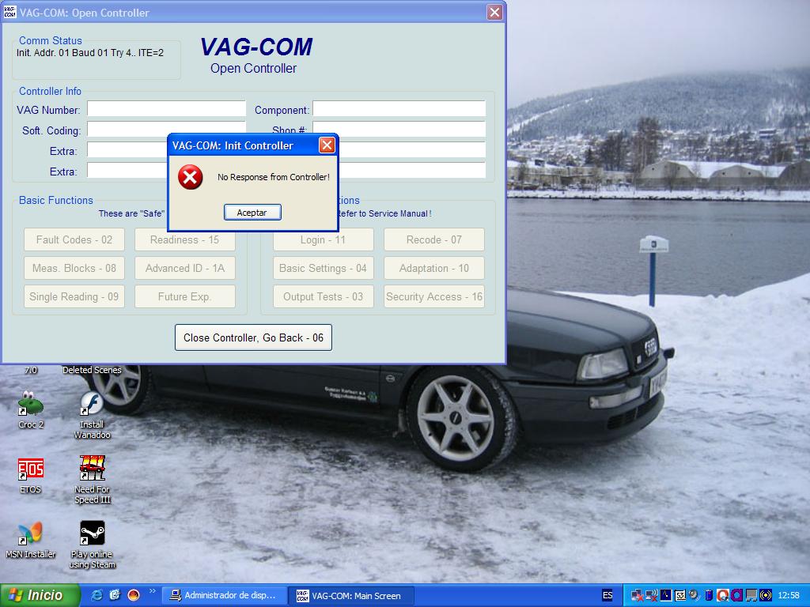Click the dark blue graph tray icon
This screenshot has width=810, height=607.
pyautogui.click(x=666, y=595)
